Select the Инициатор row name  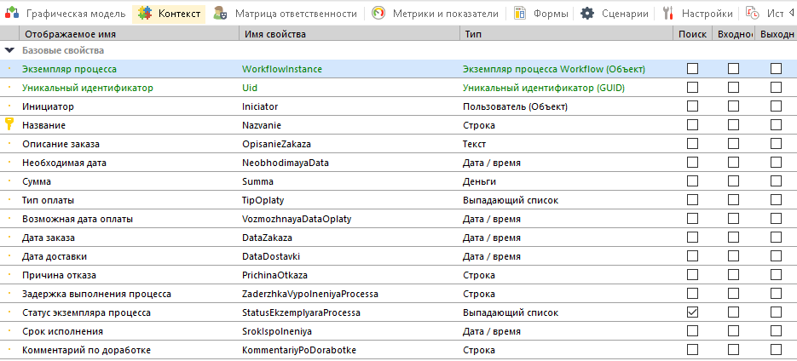point(48,106)
